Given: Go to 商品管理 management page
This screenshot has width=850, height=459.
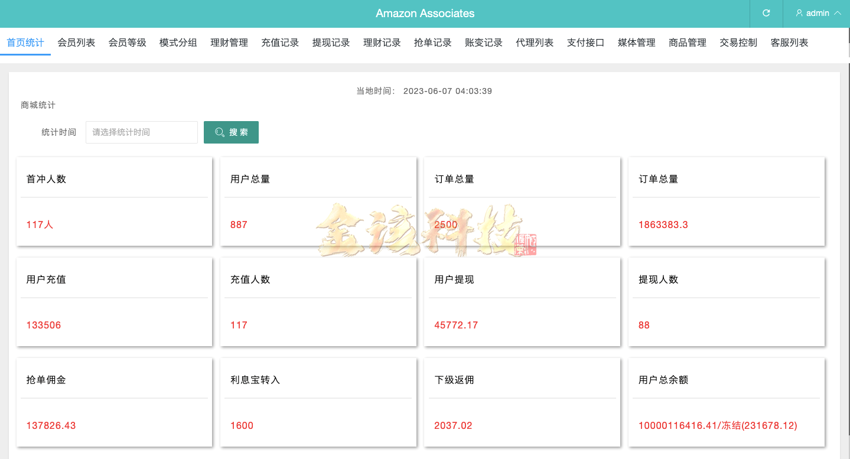Looking at the screenshot, I should (x=687, y=42).
